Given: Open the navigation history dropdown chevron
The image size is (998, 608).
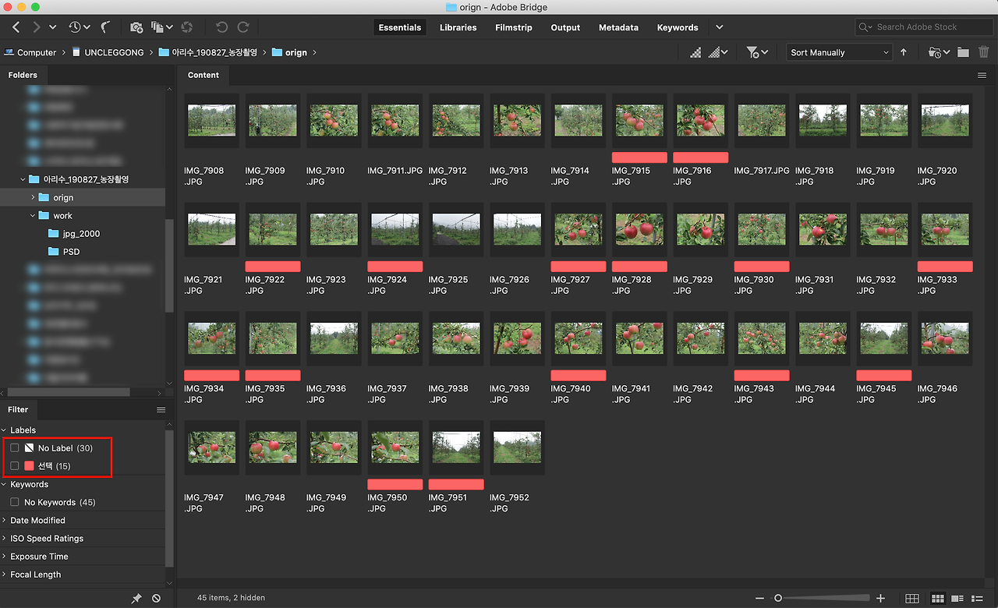Looking at the screenshot, I should point(53,27).
